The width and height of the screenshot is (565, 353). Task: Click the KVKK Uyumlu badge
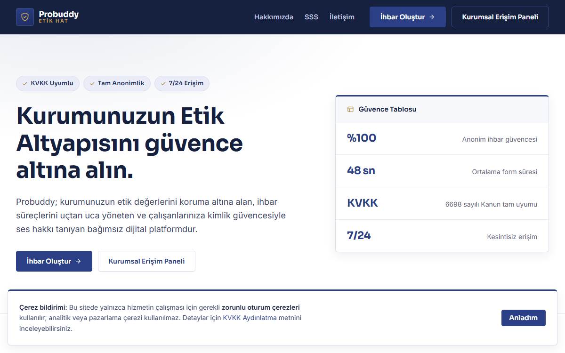[48, 83]
